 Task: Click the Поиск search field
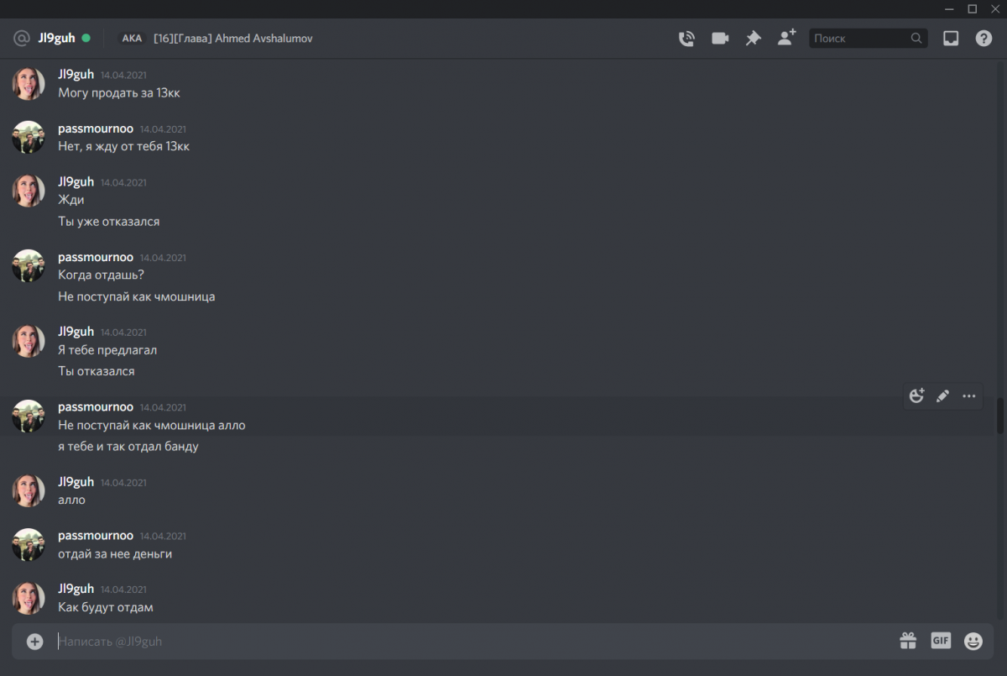click(x=860, y=38)
